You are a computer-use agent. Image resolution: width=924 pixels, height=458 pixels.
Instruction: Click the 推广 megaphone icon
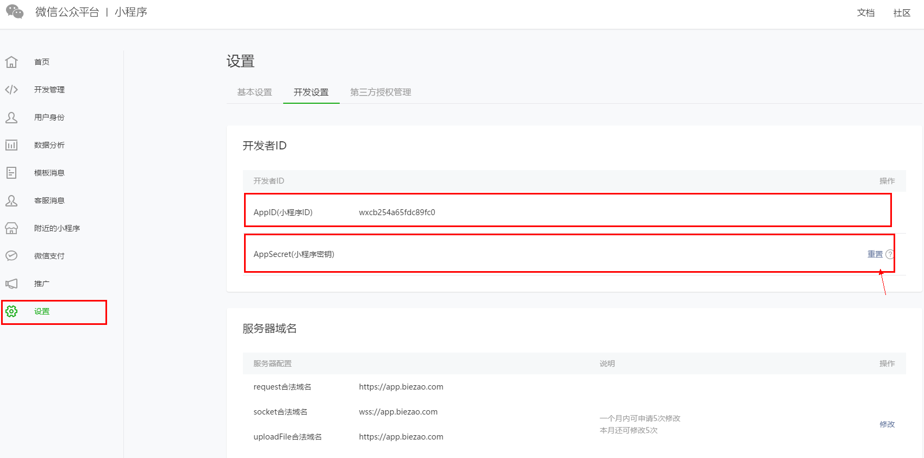click(11, 284)
